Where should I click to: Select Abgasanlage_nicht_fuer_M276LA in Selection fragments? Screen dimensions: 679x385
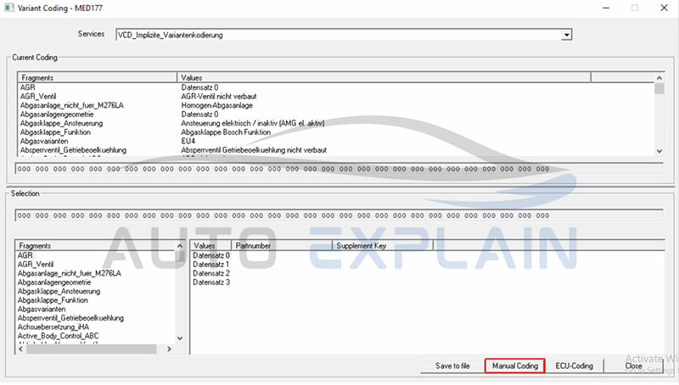point(70,273)
